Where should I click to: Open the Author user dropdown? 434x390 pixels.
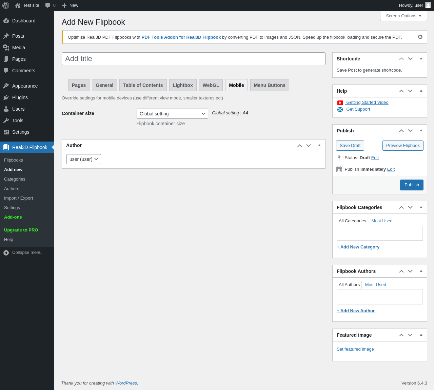click(x=84, y=159)
